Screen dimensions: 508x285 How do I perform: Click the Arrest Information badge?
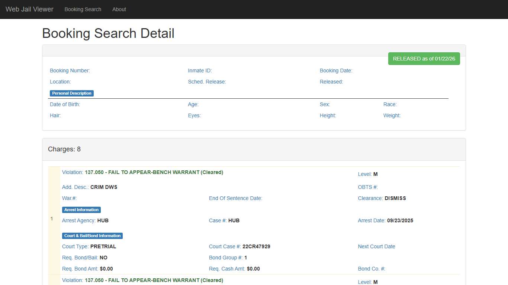pos(81,210)
